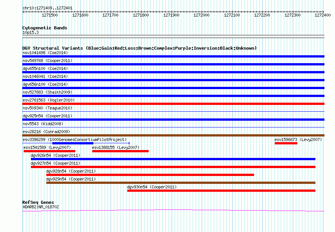The height and width of the screenshot is (232, 335).
Task: Select the dgv930n54 (Cooper2011) label
Action: pyautogui.click(x=152, y=187)
